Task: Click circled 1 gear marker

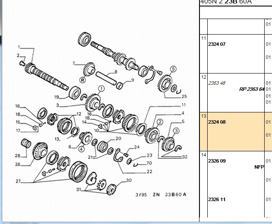Action: click(x=101, y=89)
